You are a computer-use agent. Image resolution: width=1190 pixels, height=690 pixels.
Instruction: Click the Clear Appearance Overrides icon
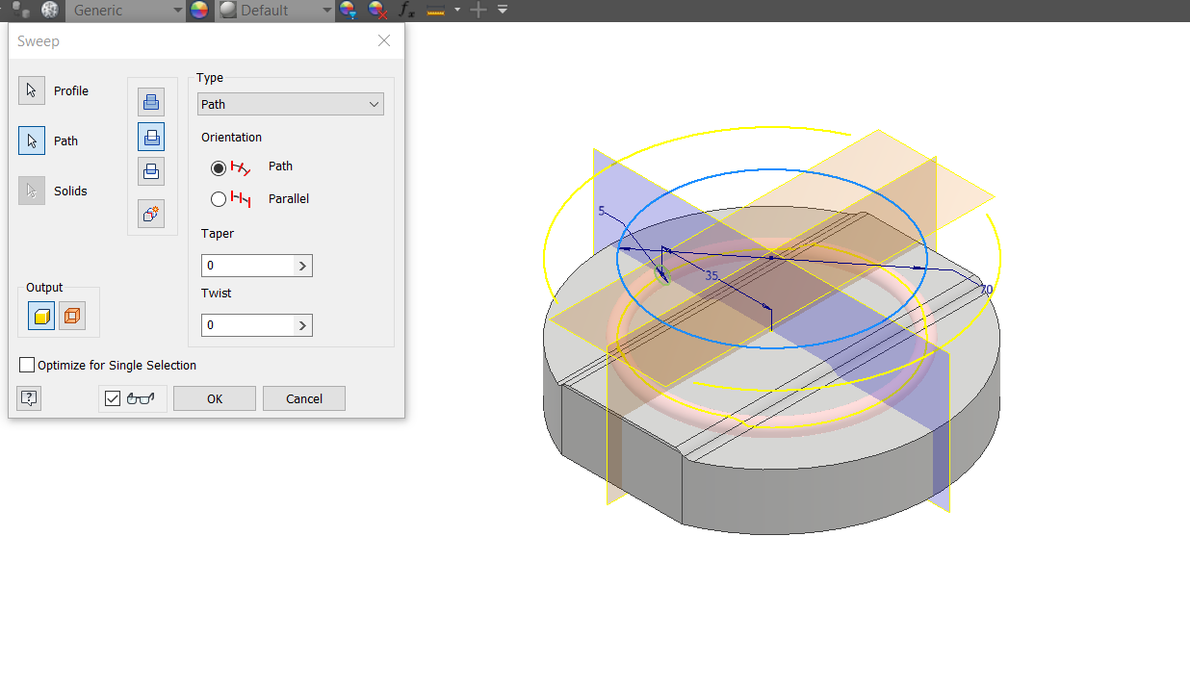tap(376, 11)
